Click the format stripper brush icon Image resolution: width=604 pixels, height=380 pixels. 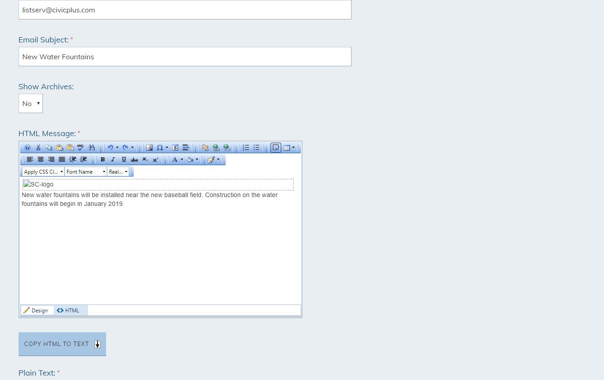211,160
